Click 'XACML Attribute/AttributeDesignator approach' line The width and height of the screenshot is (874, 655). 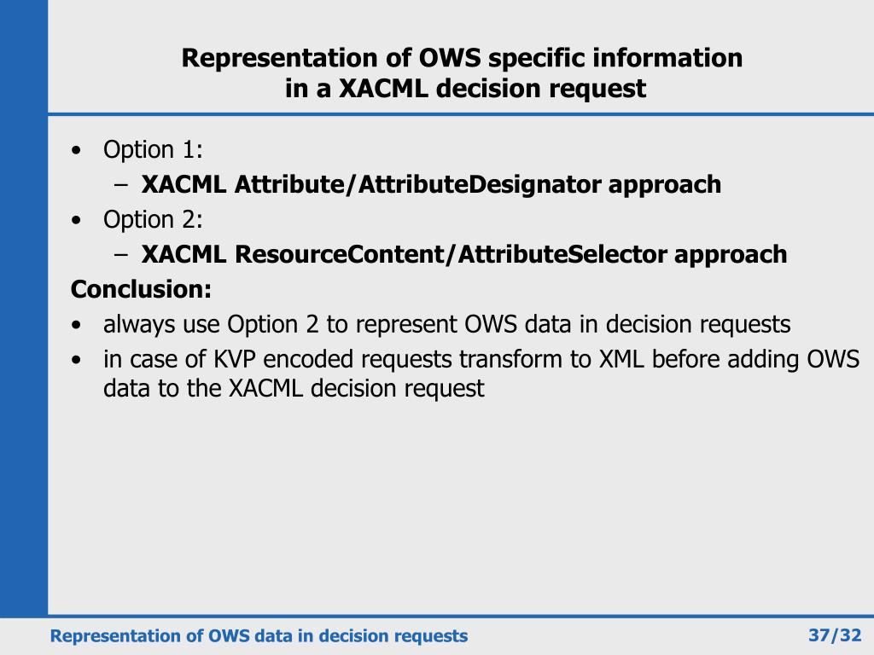click(x=431, y=185)
